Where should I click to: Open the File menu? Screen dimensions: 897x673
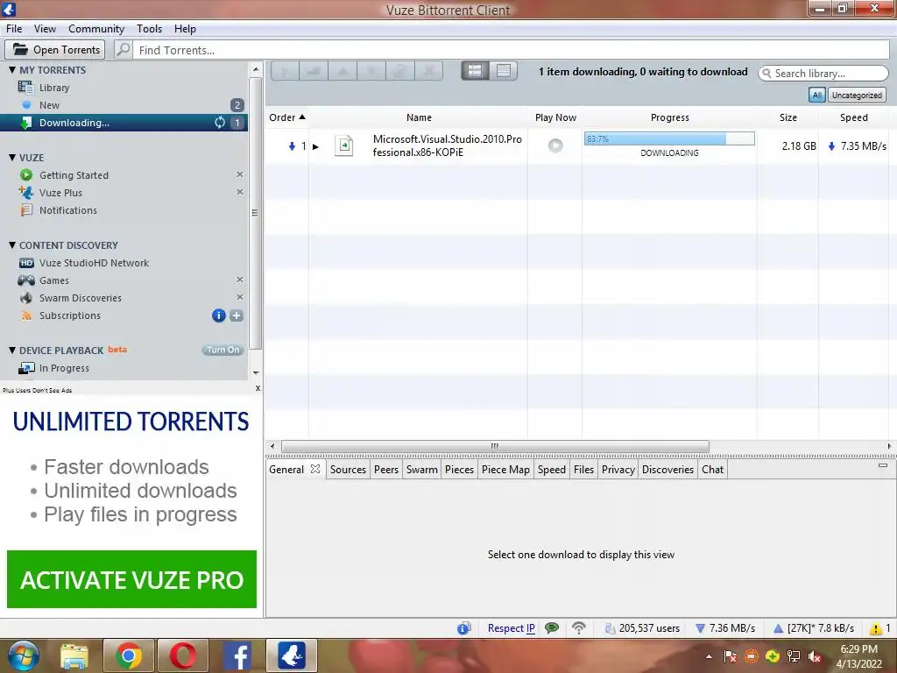[x=14, y=29]
